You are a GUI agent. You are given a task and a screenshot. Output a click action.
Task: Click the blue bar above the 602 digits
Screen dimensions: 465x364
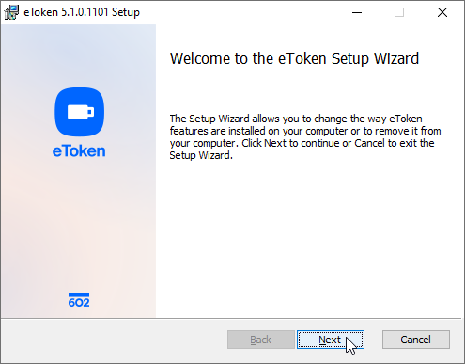79,294
